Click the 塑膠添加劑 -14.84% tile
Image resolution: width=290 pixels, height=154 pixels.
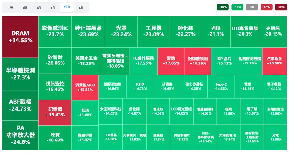pos(112,86)
